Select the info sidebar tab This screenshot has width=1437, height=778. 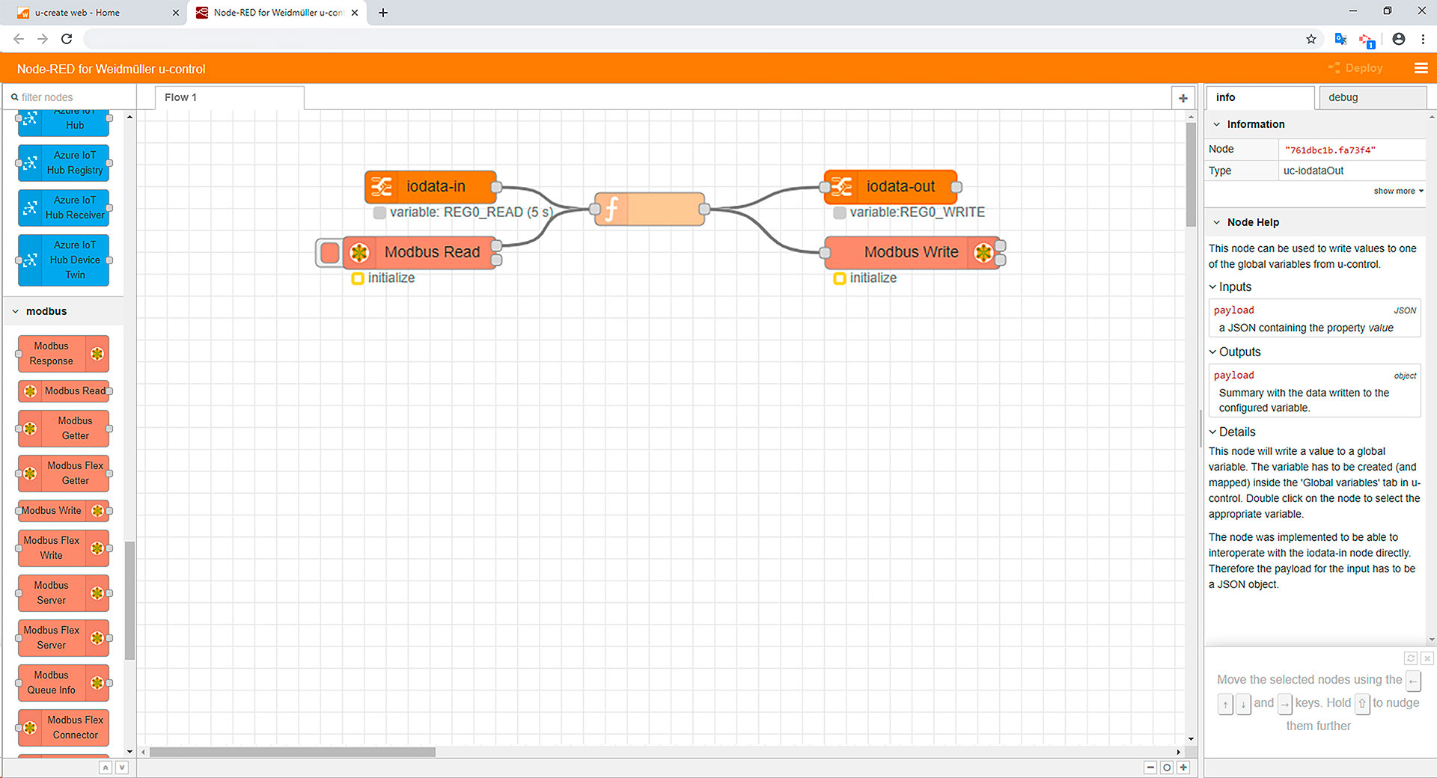pyautogui.click(x=1260, y=97)
